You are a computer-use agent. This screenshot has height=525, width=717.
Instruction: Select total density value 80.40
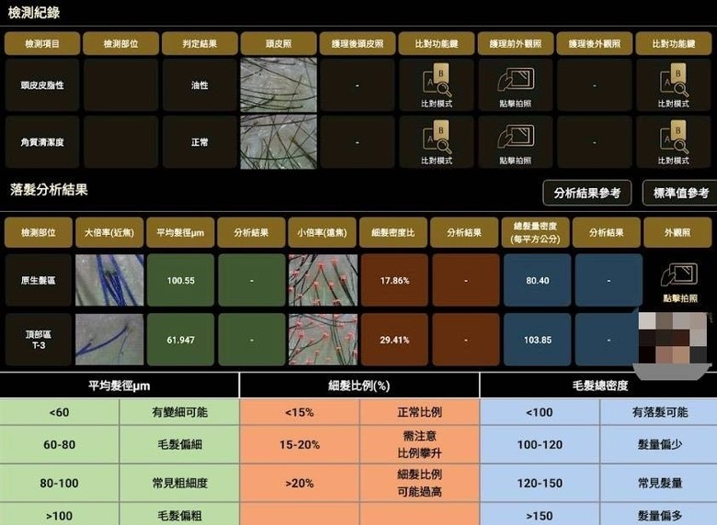pos(538,281)
